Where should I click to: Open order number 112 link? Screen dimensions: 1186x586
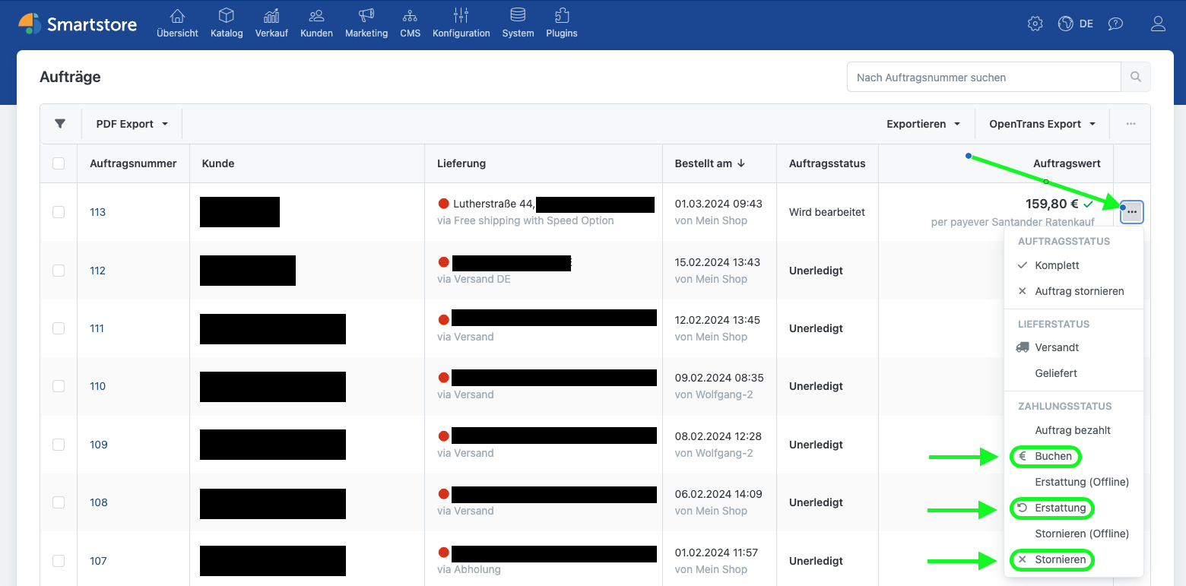pos(97,271)
